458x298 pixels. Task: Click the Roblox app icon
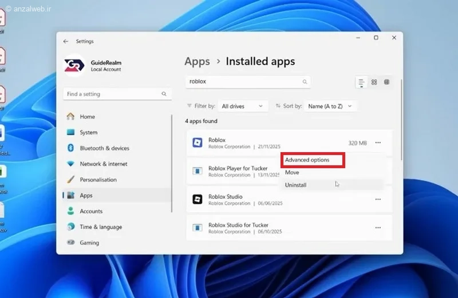[198, 143]
